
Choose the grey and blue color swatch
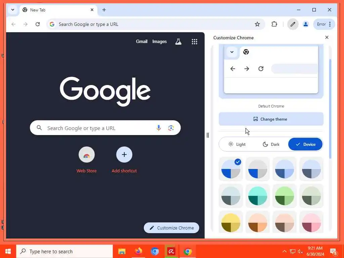click(258, 169)
